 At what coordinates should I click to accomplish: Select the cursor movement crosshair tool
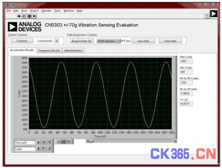coord(59,141)
